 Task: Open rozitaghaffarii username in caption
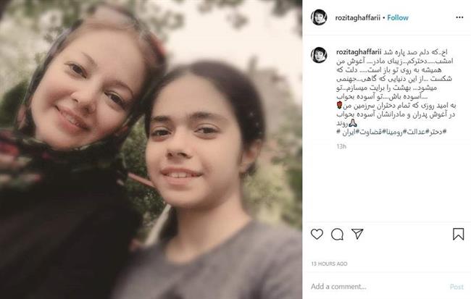pos(359,52)
